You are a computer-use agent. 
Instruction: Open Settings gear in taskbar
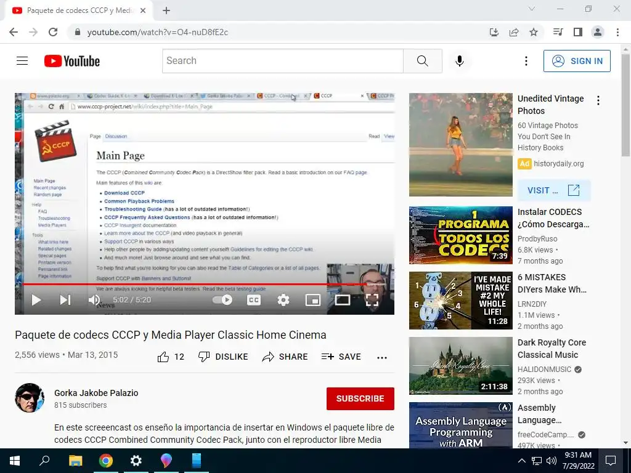136,461
